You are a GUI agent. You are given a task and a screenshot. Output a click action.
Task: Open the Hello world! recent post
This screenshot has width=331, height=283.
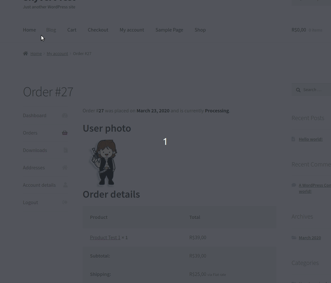pos(311,139)
